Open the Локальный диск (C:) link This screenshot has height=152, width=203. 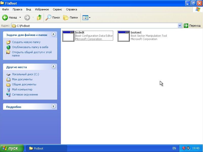pos(25,74)
